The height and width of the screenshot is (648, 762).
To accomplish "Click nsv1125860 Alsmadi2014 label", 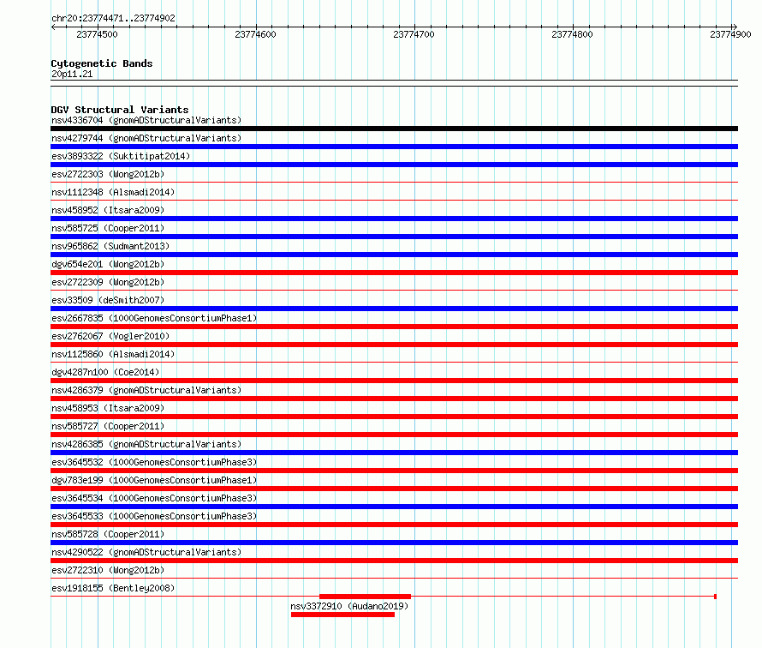I will (x=113, y=354).
